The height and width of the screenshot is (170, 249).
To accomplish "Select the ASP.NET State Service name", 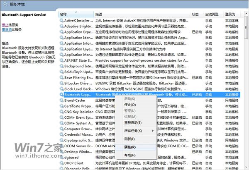I will pos(78,60).
